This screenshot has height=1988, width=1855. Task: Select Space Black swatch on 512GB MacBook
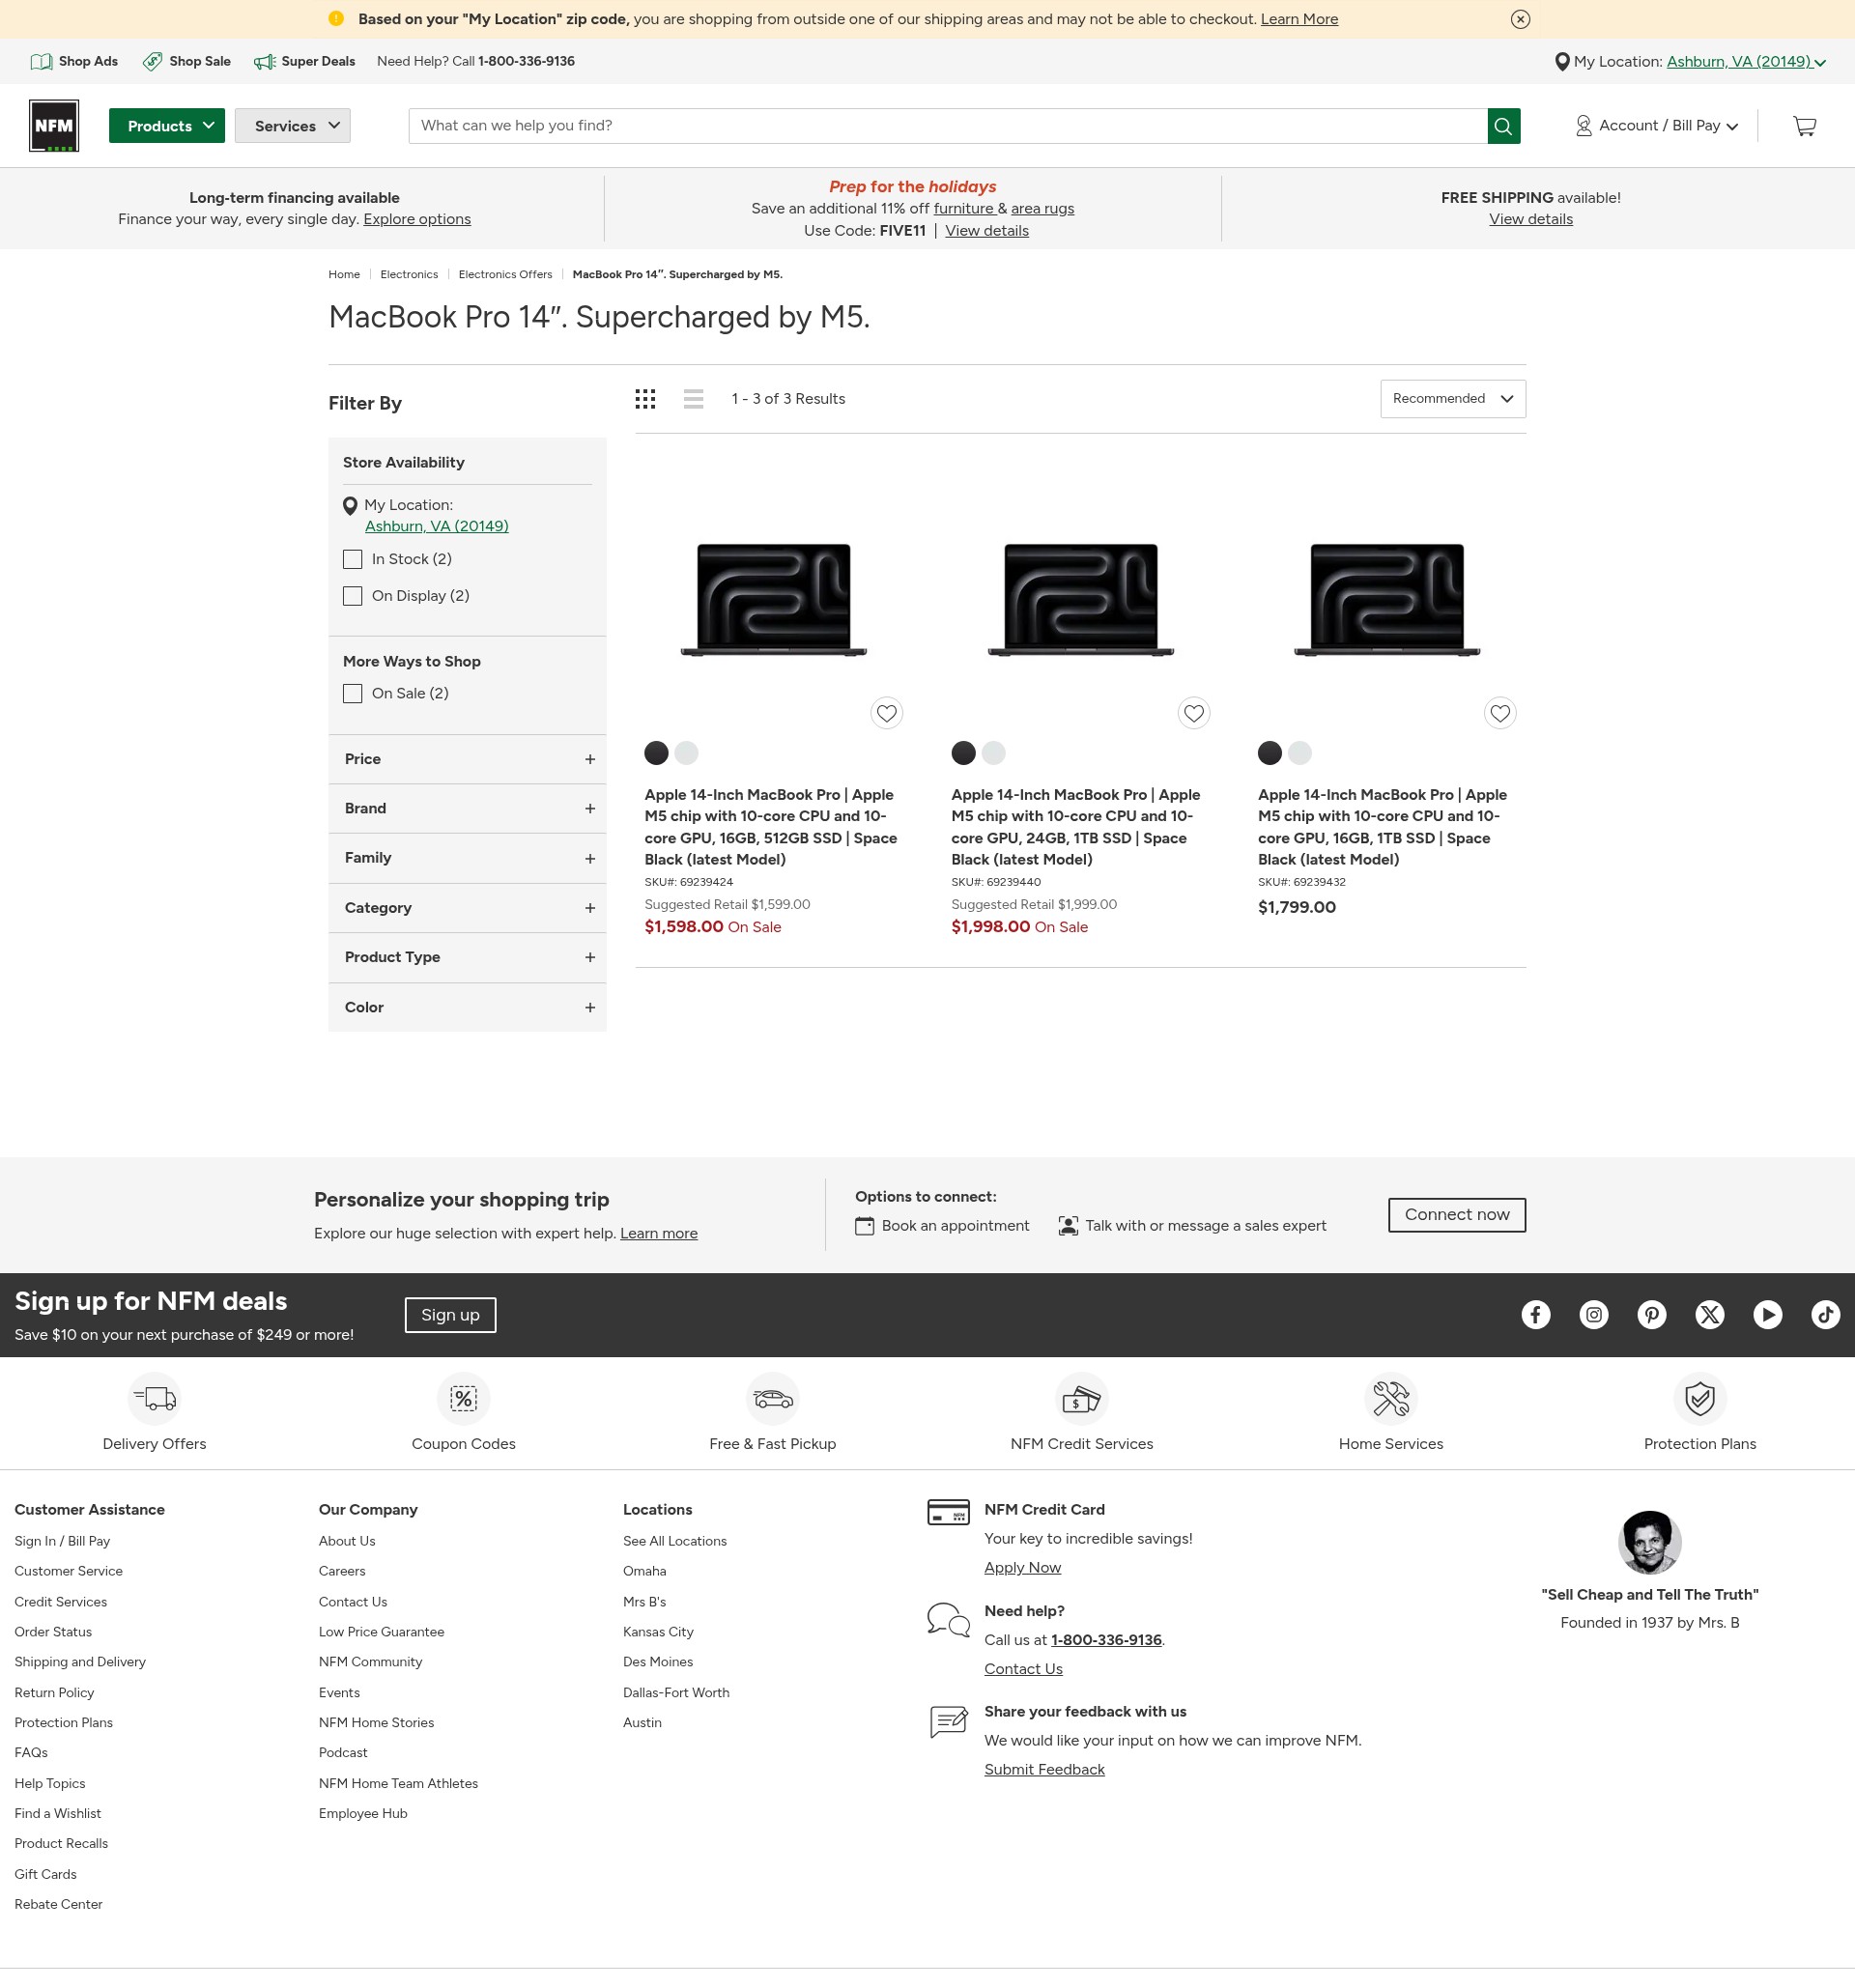(656, 753)
